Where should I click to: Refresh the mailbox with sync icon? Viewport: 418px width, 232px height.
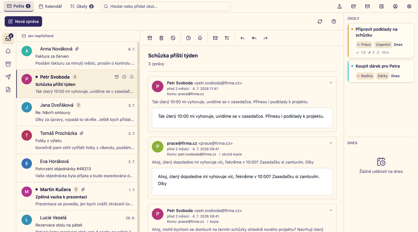[x=320, y=22]
